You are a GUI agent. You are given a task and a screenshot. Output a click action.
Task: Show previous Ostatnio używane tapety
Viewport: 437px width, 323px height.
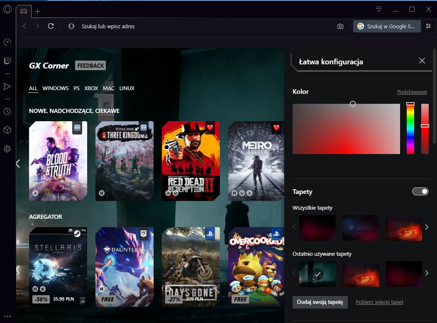coord(294,273)
